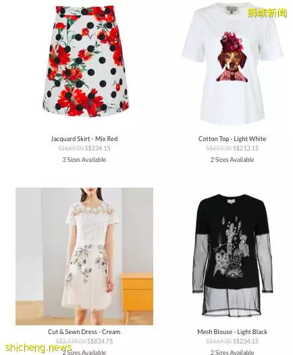Click the yellow 狮城新闻 watermark logo
The image size is (293, 355).
[x=267, y=13]
